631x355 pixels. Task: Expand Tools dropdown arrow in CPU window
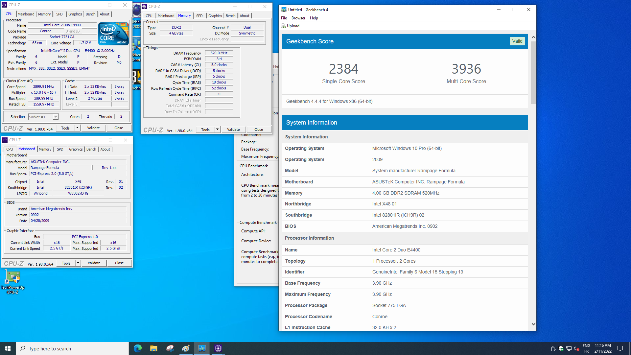(77, 128)
